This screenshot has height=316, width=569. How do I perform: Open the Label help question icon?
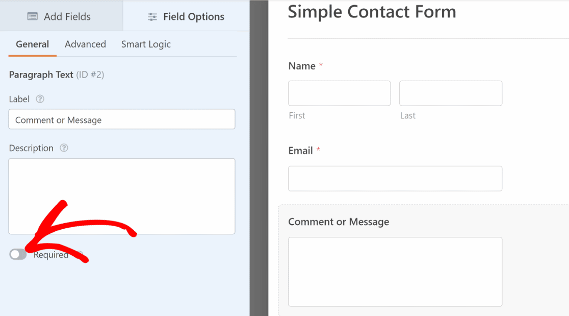(x=40, y=99)
